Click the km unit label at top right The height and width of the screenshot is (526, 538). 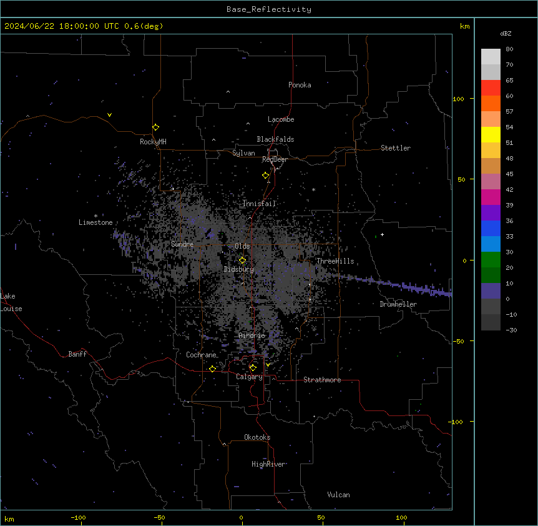(x=464, y=26)
